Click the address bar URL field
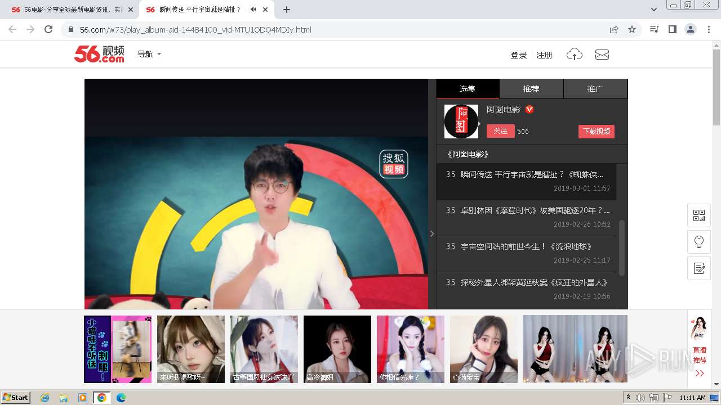This screenshot has width=721, height=405. click(338, 29)
